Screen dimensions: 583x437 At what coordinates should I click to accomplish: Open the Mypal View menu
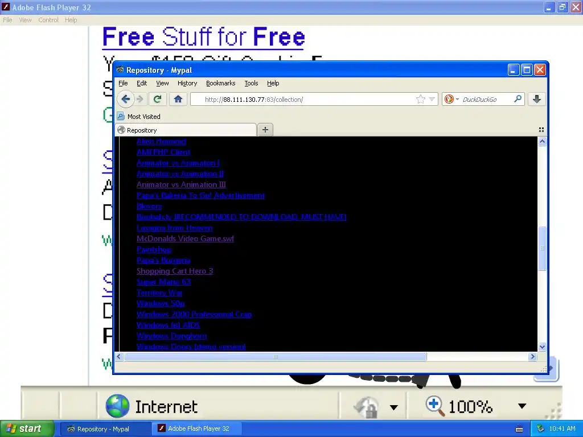point(162,83)
